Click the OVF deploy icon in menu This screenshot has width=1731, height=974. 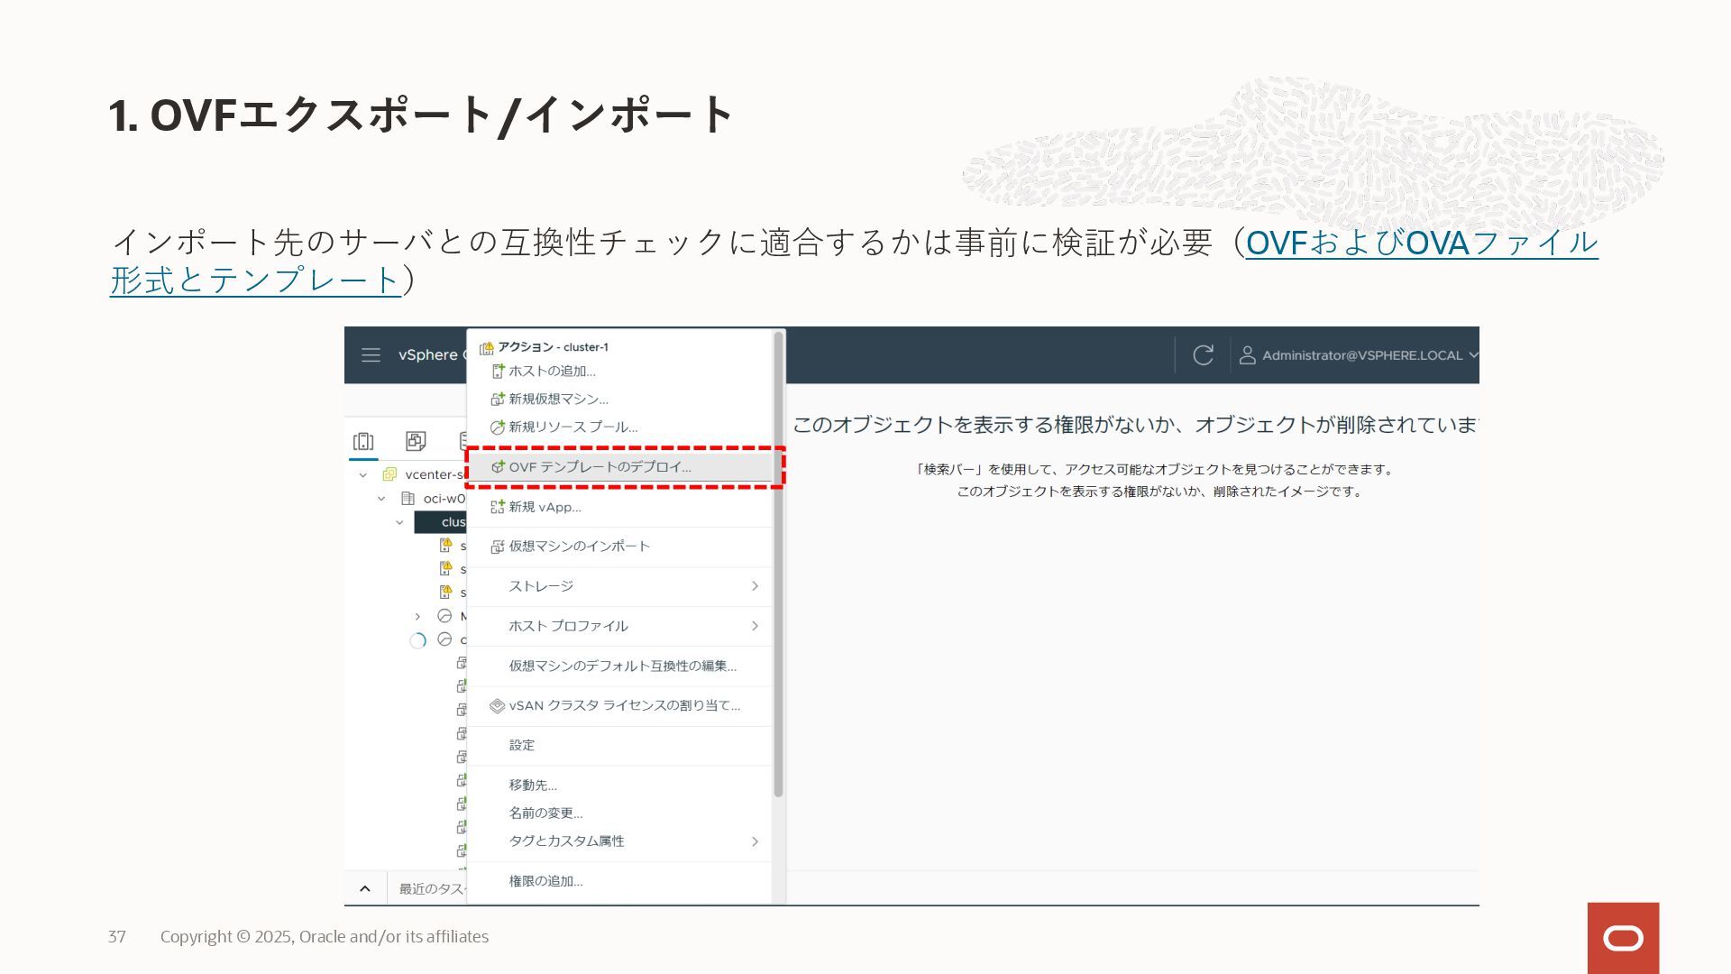(498, 467)
